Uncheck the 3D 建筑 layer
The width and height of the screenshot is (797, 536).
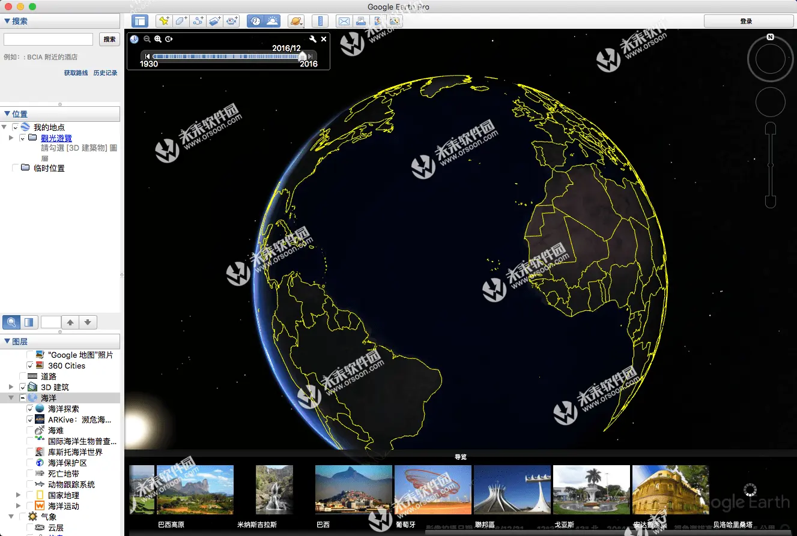click(23, 387)
